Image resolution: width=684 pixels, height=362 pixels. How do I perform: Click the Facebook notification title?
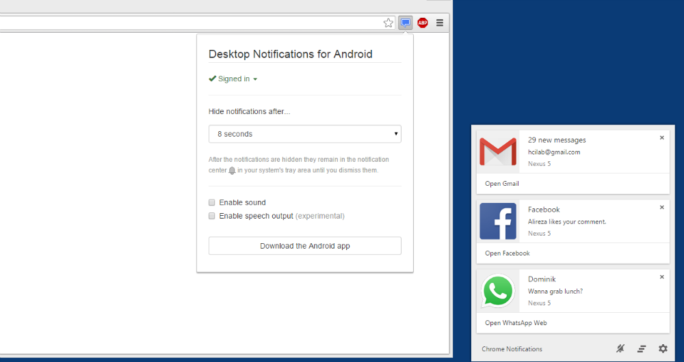coord(544,210)
